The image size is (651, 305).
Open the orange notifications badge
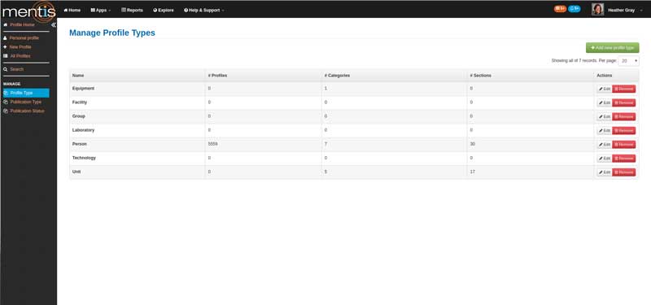click(560, 9)
